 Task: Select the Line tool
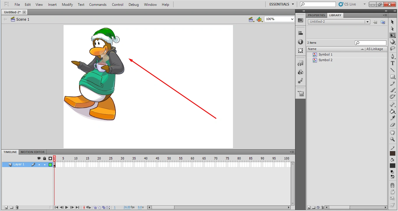(392, 70)
